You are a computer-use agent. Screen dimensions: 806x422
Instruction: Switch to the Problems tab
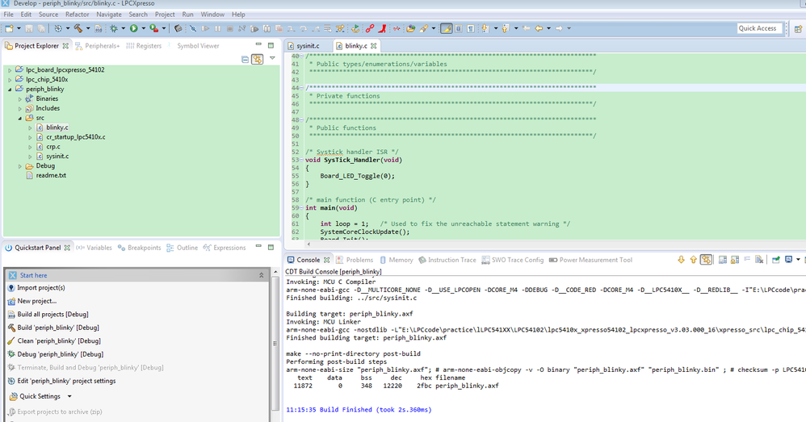(355, 260)
